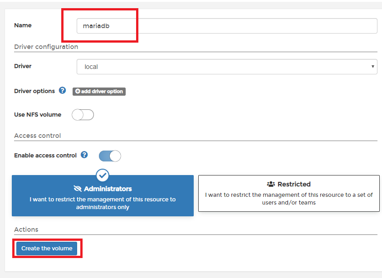382x278 pixels.
Task: Disable the Enable access control switch
Action: [x=110, y=156]
